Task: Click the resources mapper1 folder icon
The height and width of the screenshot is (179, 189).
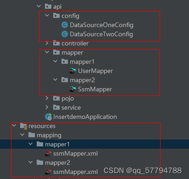Action: (x=40, y=144)
